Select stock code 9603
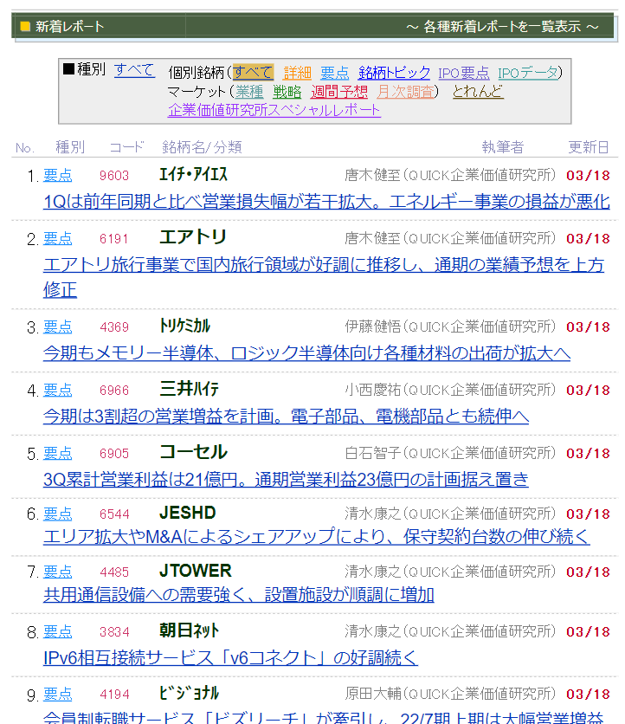Viewport: 625px width, 724px height. click(114, 176)
